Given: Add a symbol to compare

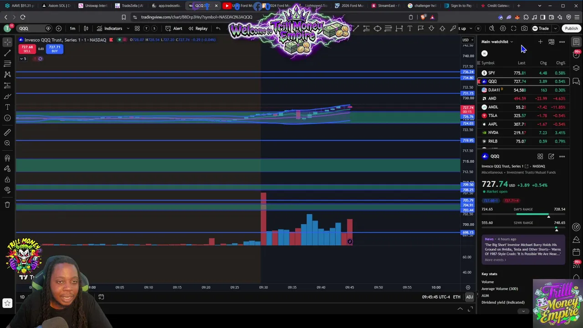Looking at the screenshot, I should pos(59,28).
